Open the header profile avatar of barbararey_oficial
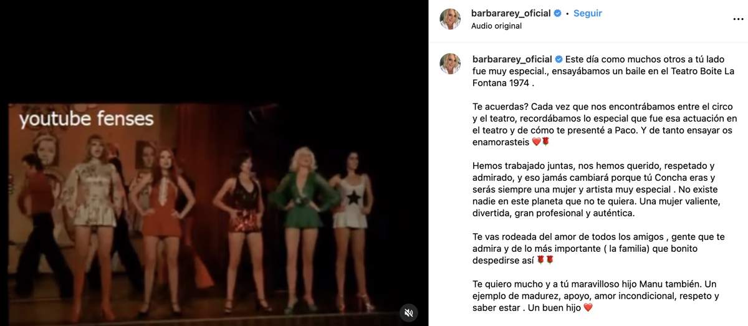 coord(450,19)
